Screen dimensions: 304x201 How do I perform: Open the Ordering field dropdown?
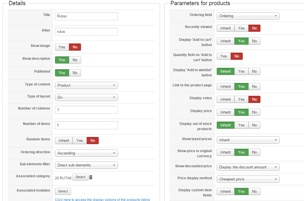[248, 16]
